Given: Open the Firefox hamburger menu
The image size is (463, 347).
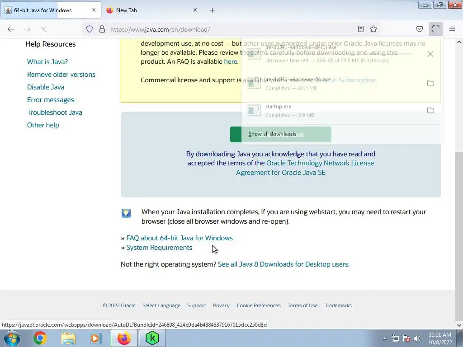Looking at the screenshot, I should coord(452,29).
